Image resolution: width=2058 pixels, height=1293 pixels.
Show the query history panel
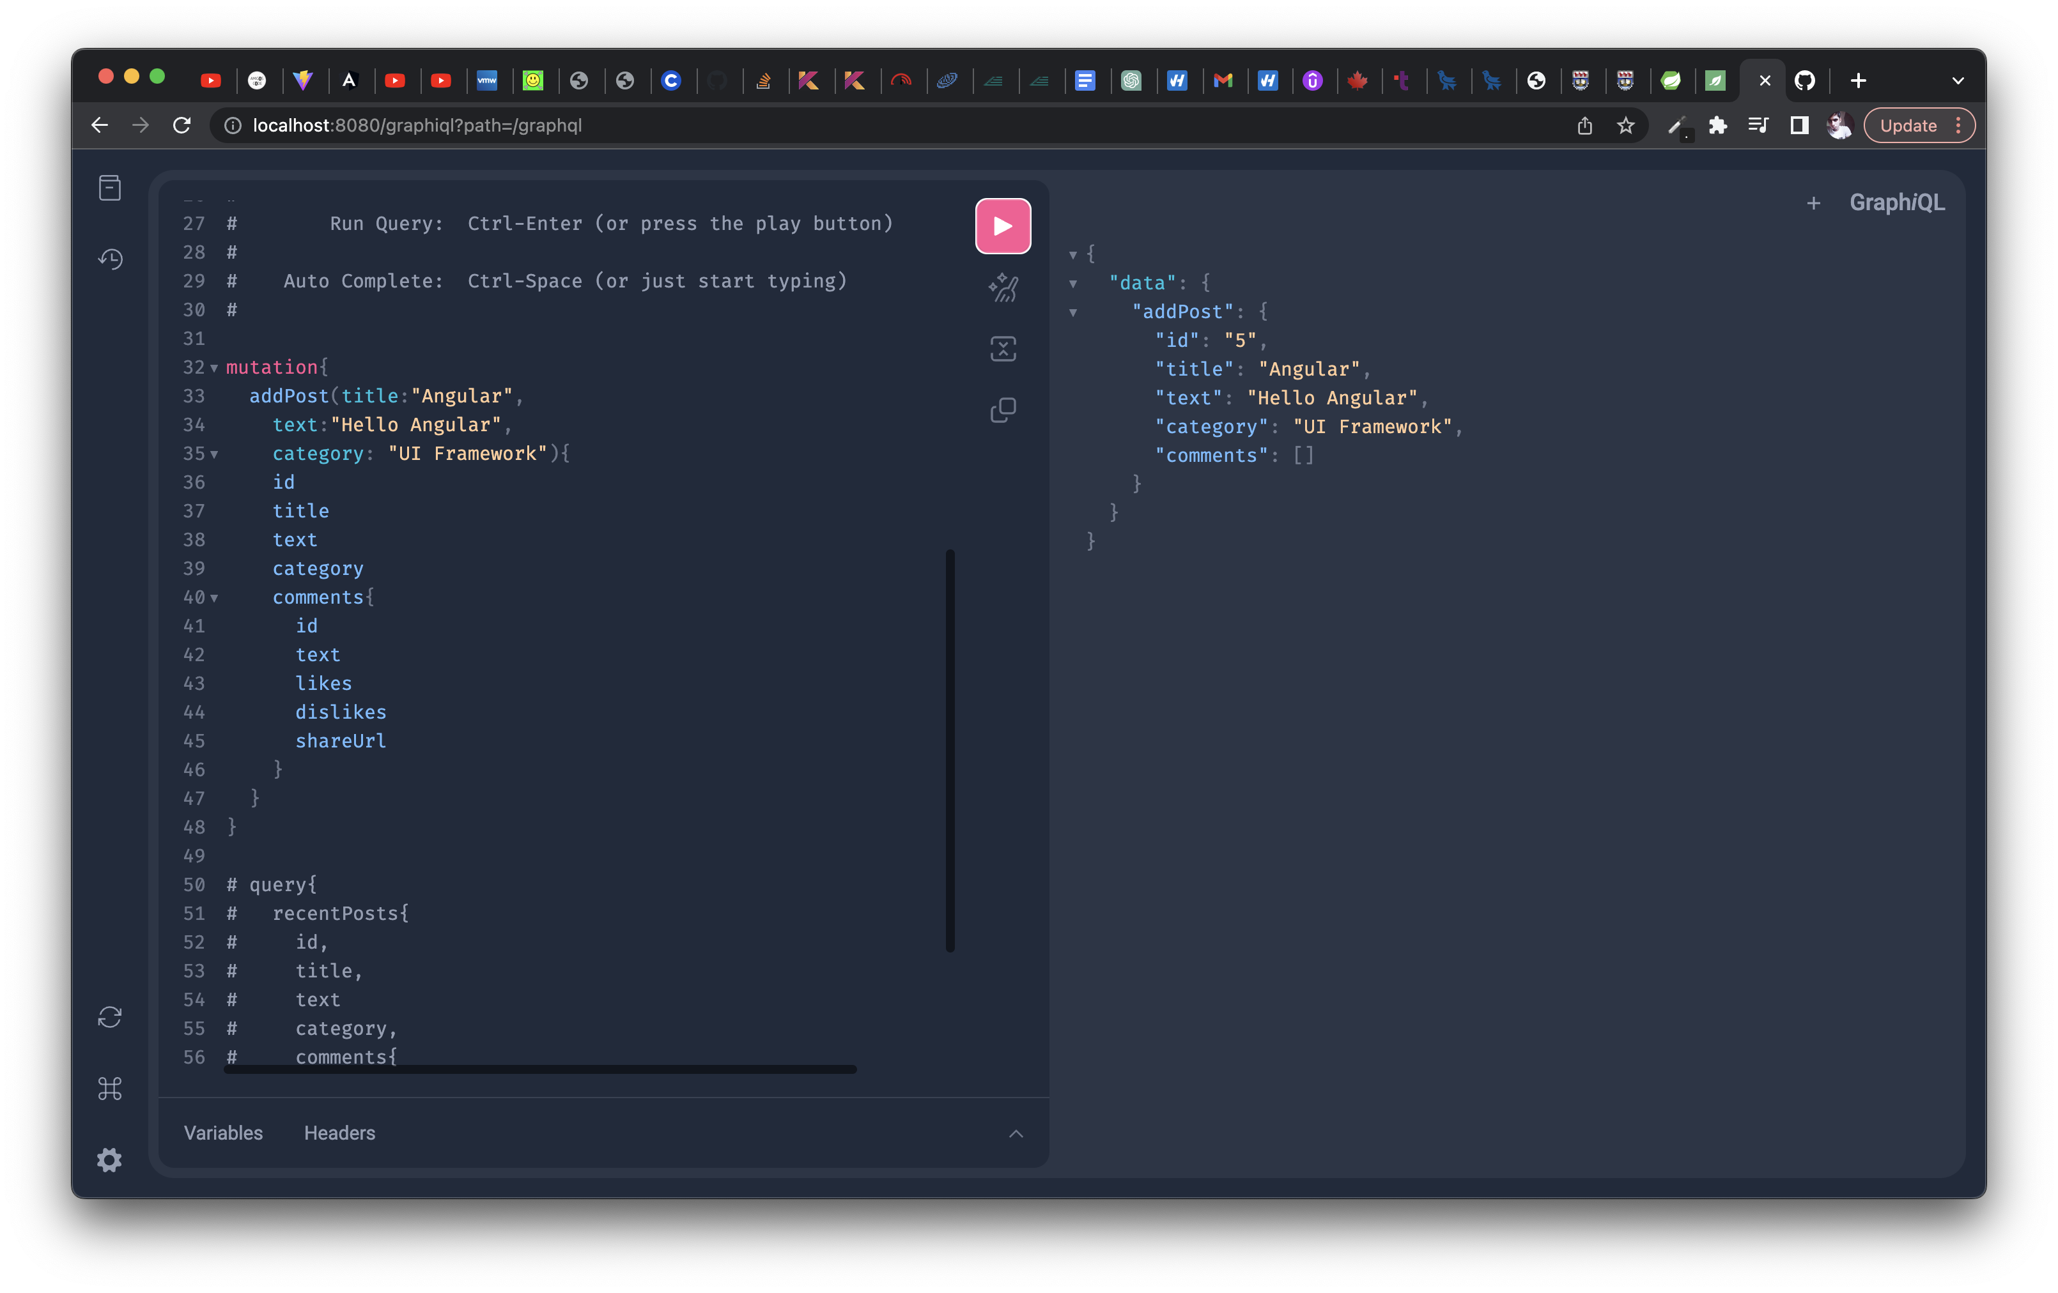(109, 259)
